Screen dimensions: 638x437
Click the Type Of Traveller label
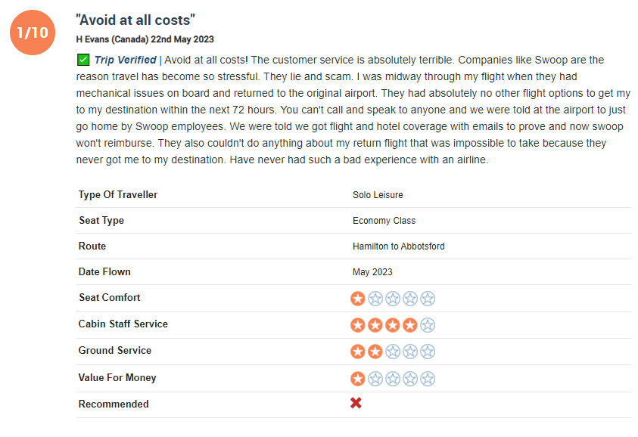coord(118,195)
